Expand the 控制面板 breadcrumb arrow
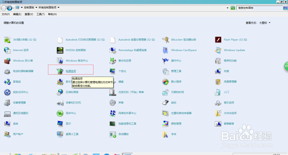This screenshot has height=155, width=288. (36, 7)
